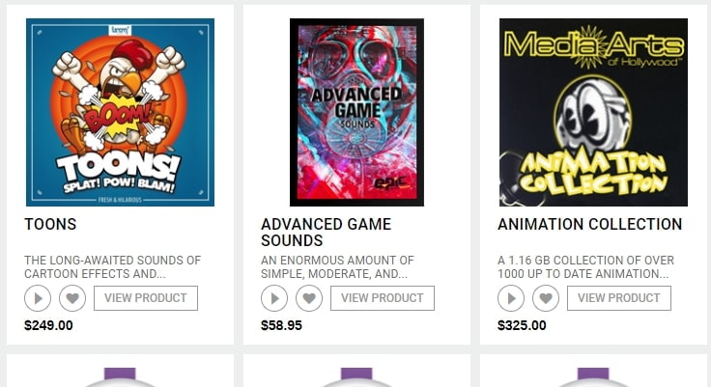Click the $58.95 price label
The height and width of the screenshot is (387, 711).
click(281, 325)
